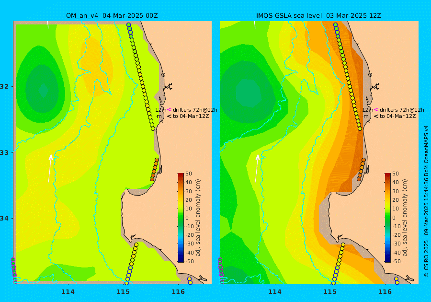Select the 114 longitude label under left map
The width and height of the screenshot is (431, 302).
coord(68,291)
